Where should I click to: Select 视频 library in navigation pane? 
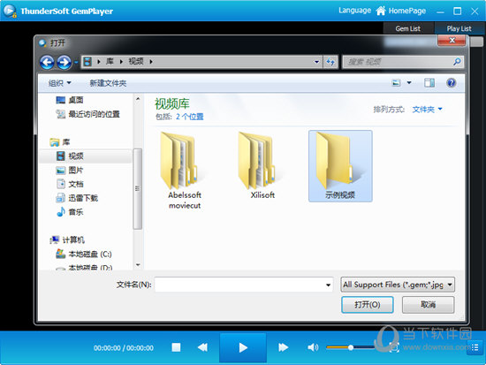click(86, 156)
